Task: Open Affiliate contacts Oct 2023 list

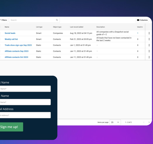Action: point(16,57)
